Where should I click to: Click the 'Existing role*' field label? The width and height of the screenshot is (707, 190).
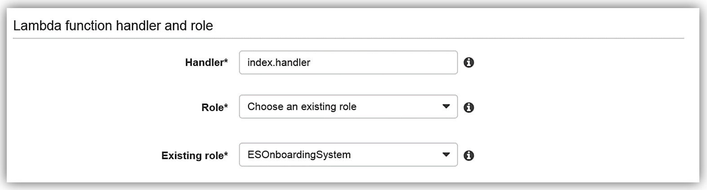(x=192, y=155)
